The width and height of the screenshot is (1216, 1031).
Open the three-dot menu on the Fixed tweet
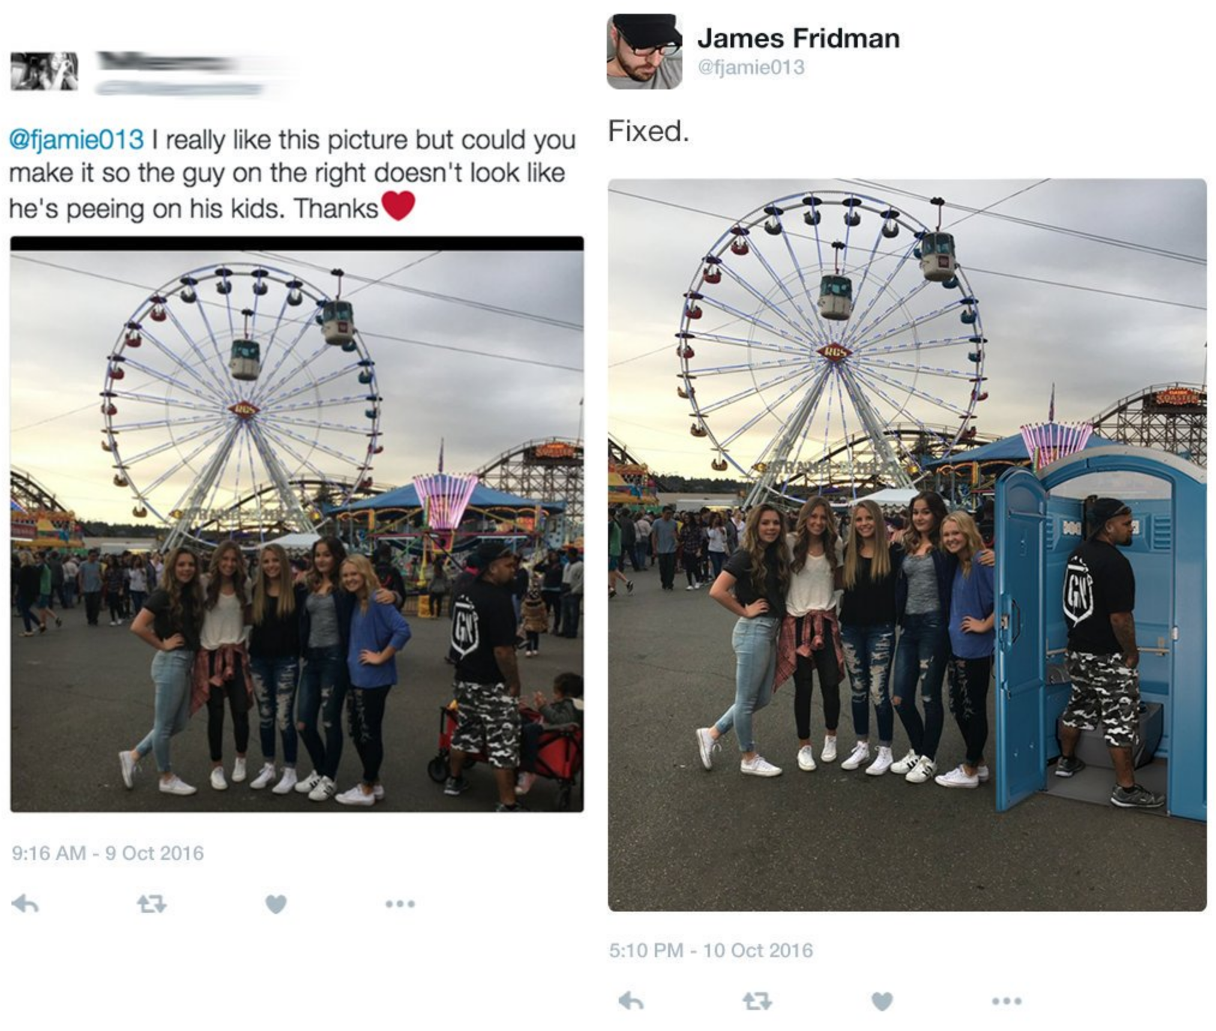[1007, 1000]
